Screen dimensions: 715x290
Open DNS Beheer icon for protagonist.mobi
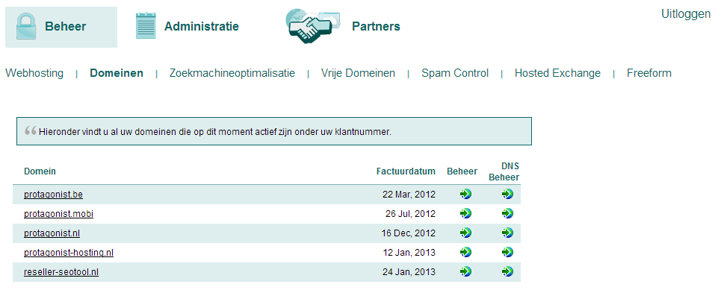point(507,213)
